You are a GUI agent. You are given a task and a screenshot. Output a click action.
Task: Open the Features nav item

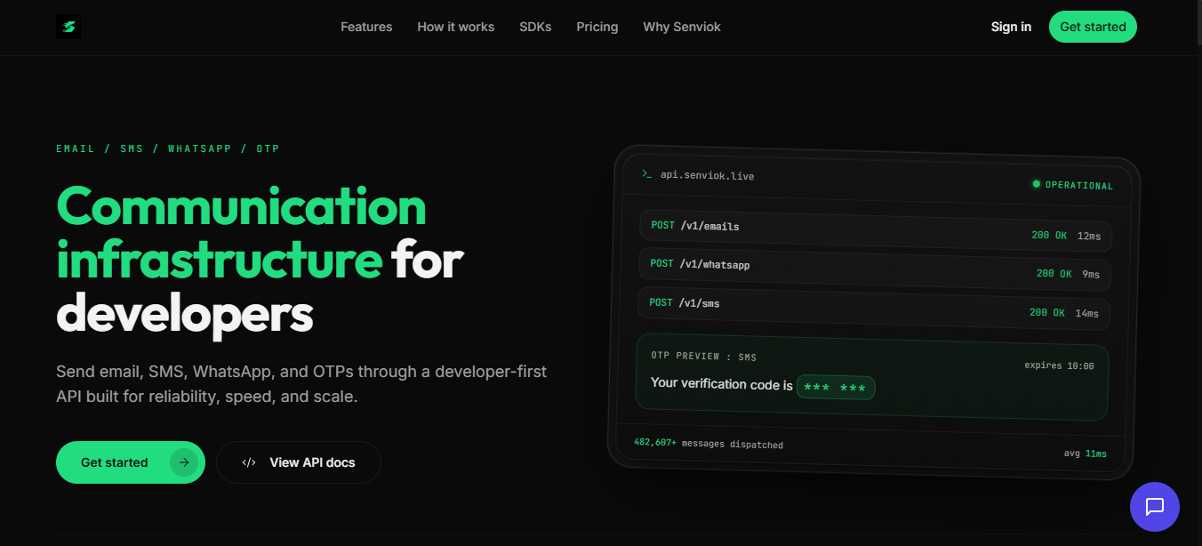pos(366,27)
